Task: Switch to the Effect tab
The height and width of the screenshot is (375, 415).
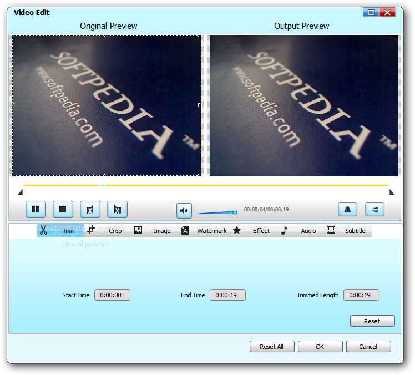Action: click(x=252, y=231)
